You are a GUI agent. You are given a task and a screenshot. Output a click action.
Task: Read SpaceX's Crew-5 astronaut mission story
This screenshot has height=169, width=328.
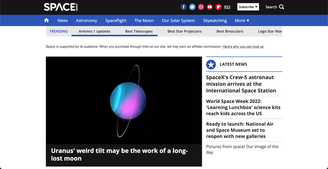(x=241, y=84)
